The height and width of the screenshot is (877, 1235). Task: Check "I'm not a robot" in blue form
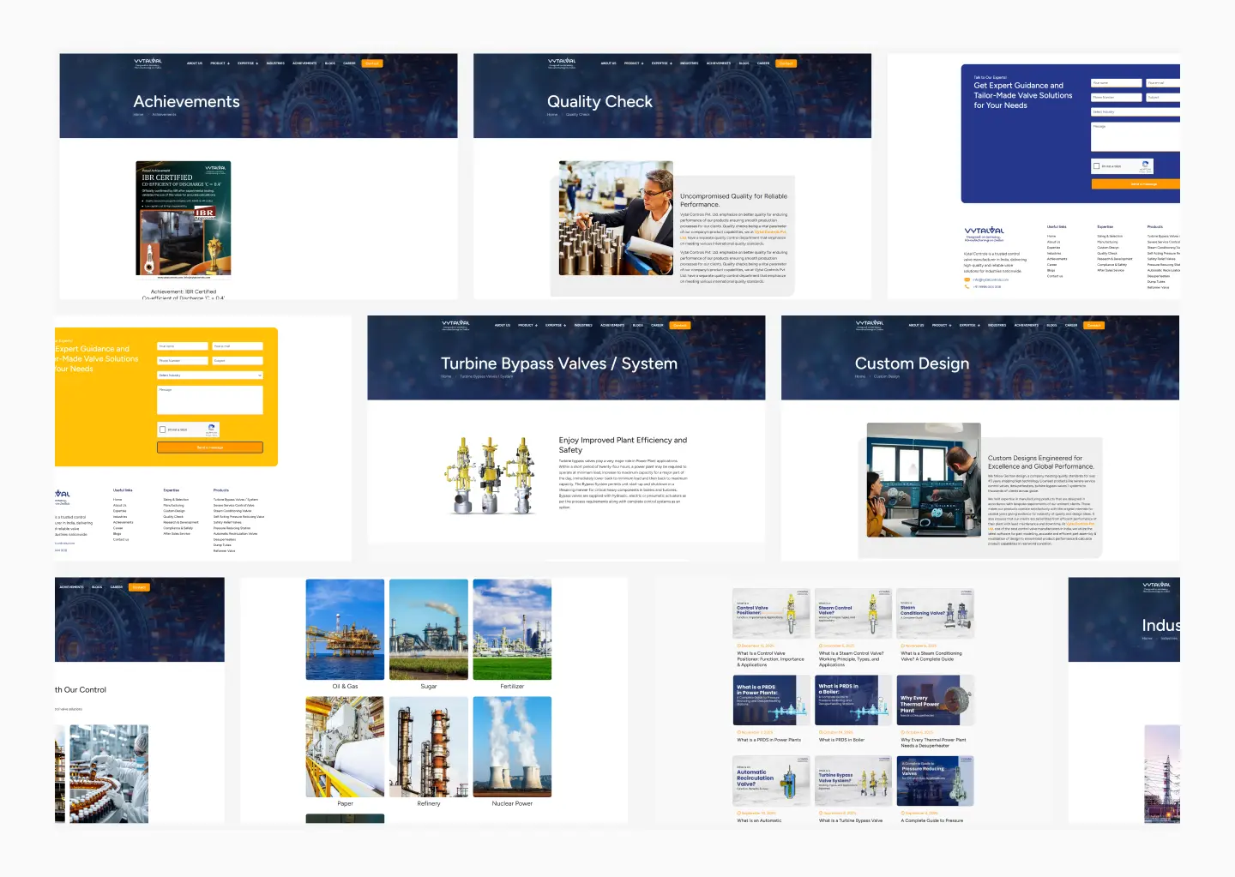(x=1096, y=166)
